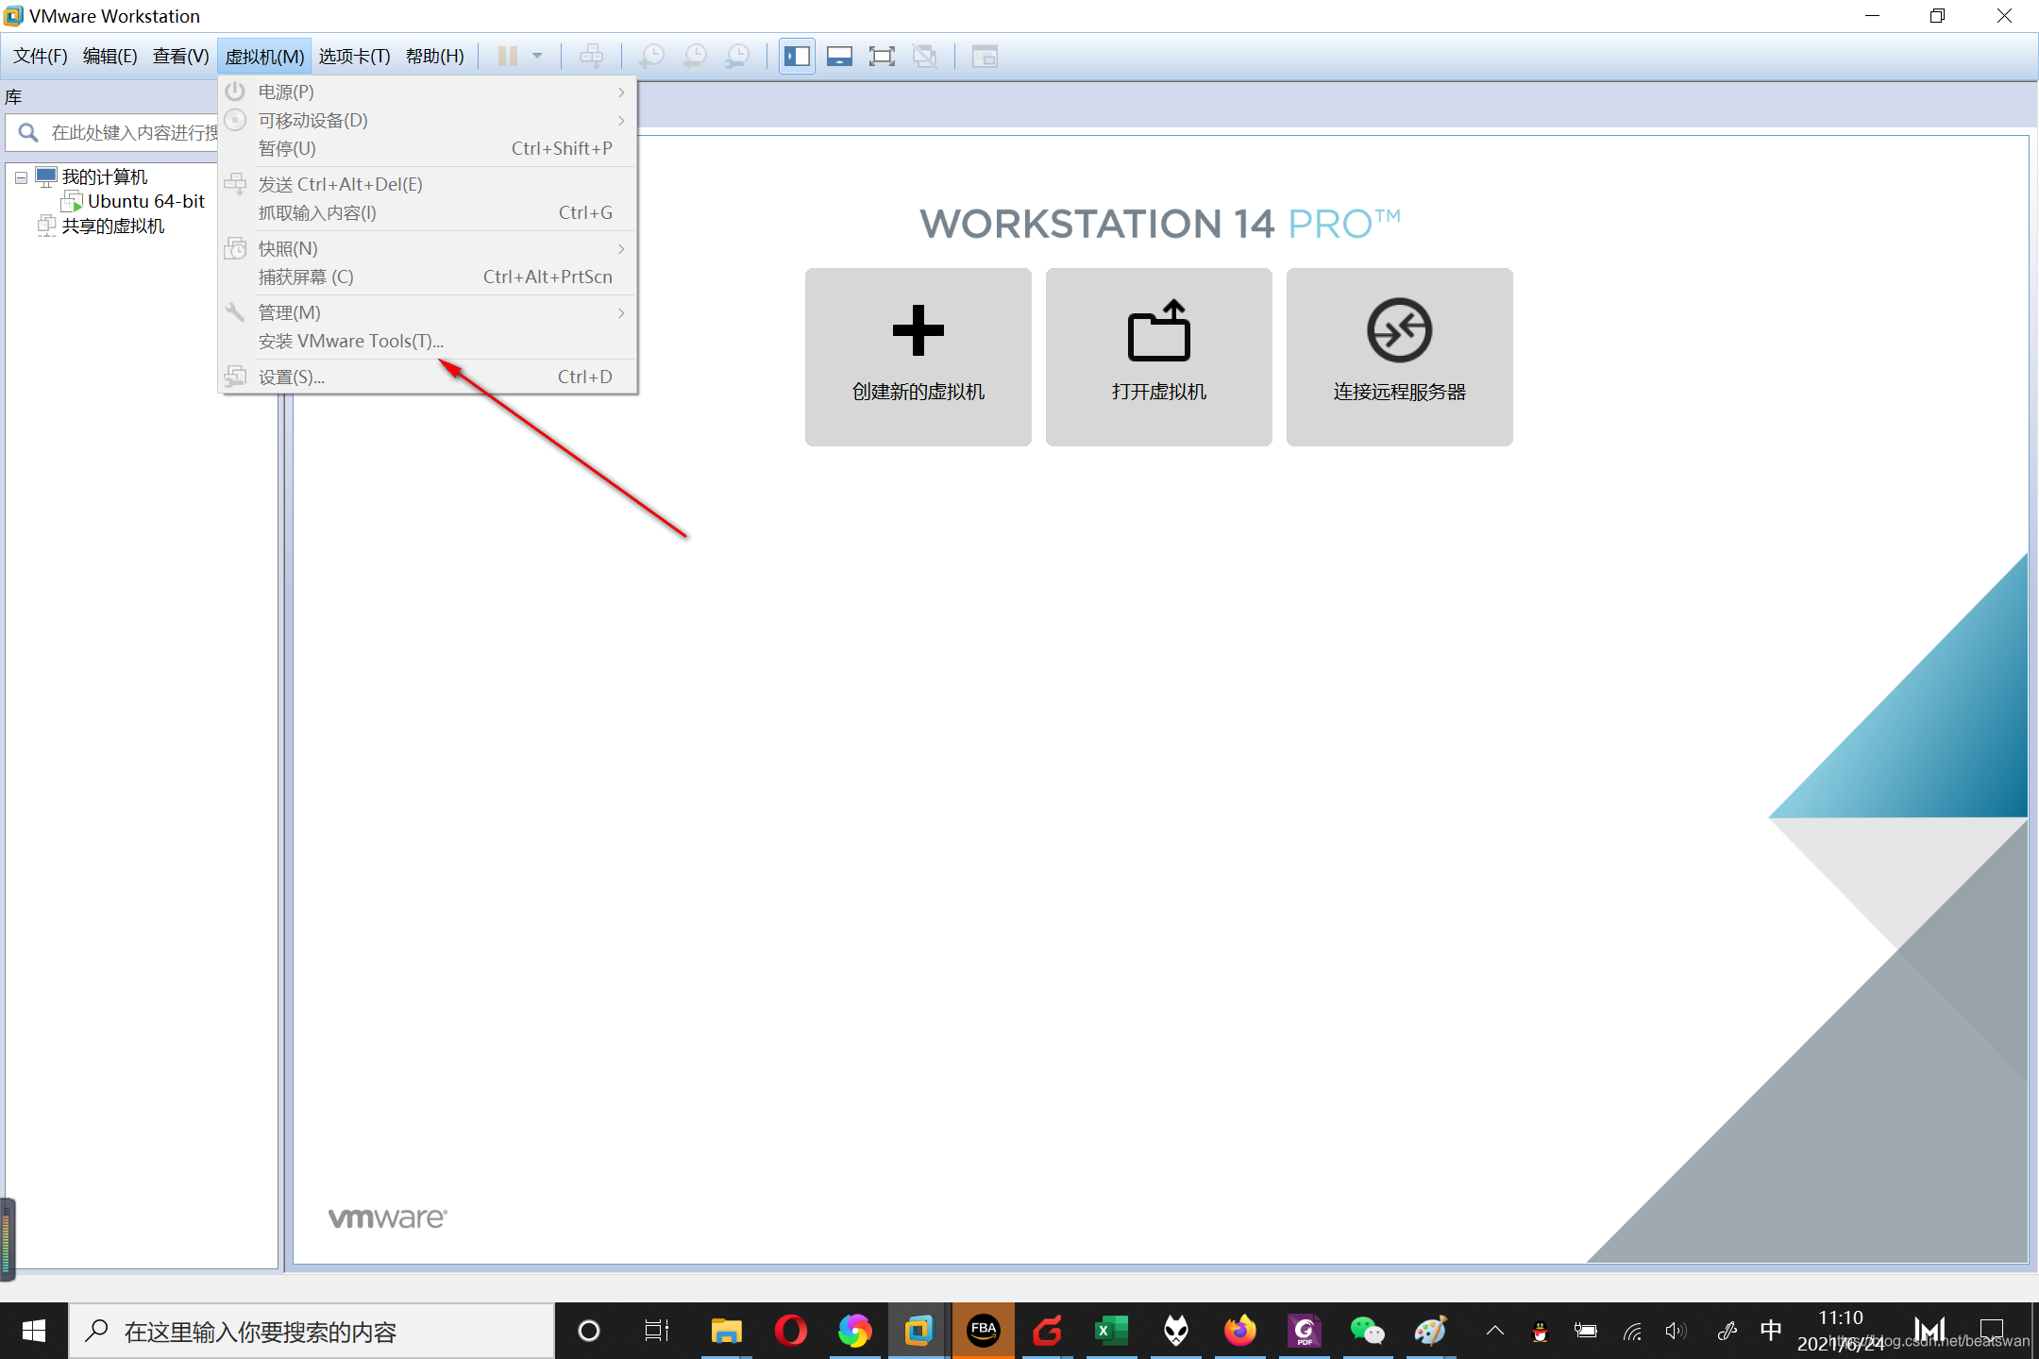Image resolution: width=2039 pixels, height=1359 pixels.
Task: Open the 查看(V) menu
Action: click(180, 57)
